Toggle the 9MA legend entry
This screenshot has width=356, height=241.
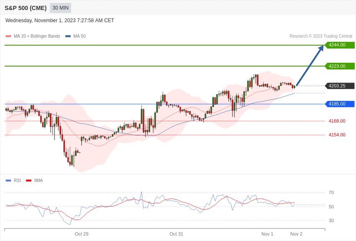34,180
